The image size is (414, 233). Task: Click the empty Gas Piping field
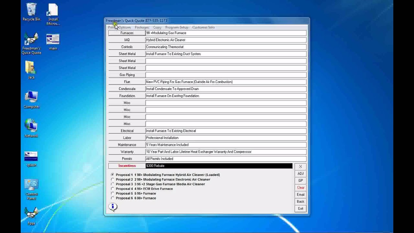point(226,75)
